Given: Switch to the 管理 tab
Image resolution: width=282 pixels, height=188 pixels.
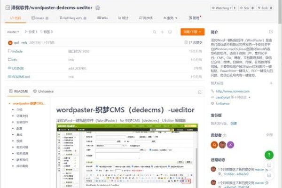Looking at the screenshot, I should 195,18.
